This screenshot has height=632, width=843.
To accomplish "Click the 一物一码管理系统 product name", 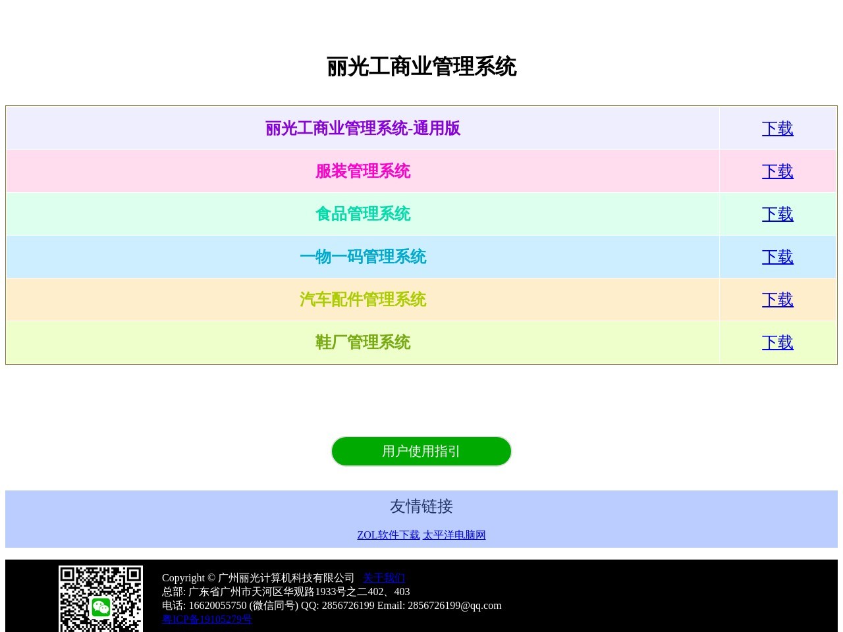I will (363, 257).
